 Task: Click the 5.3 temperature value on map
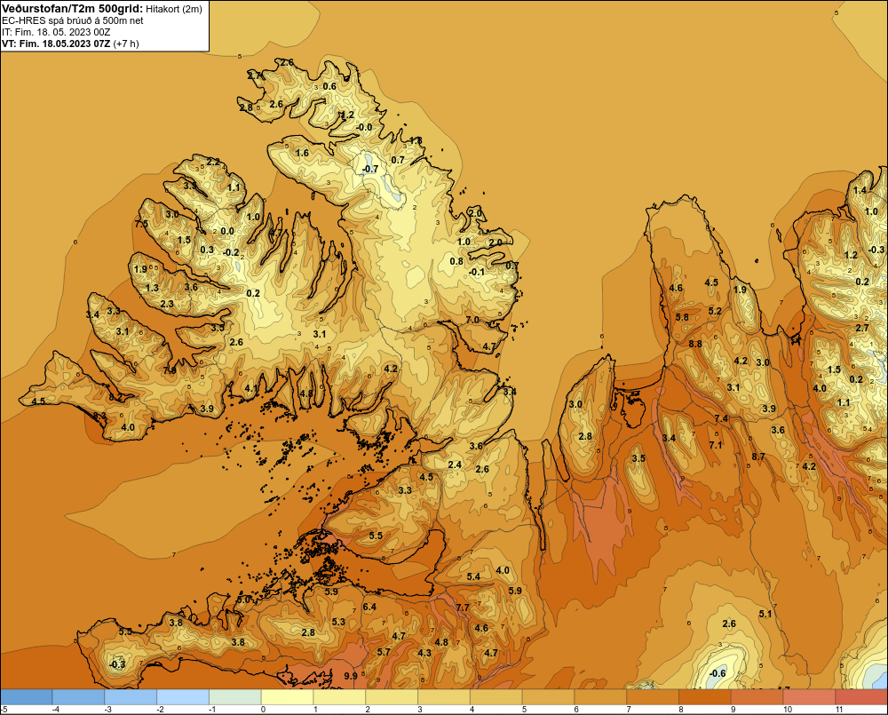[338, 622]
